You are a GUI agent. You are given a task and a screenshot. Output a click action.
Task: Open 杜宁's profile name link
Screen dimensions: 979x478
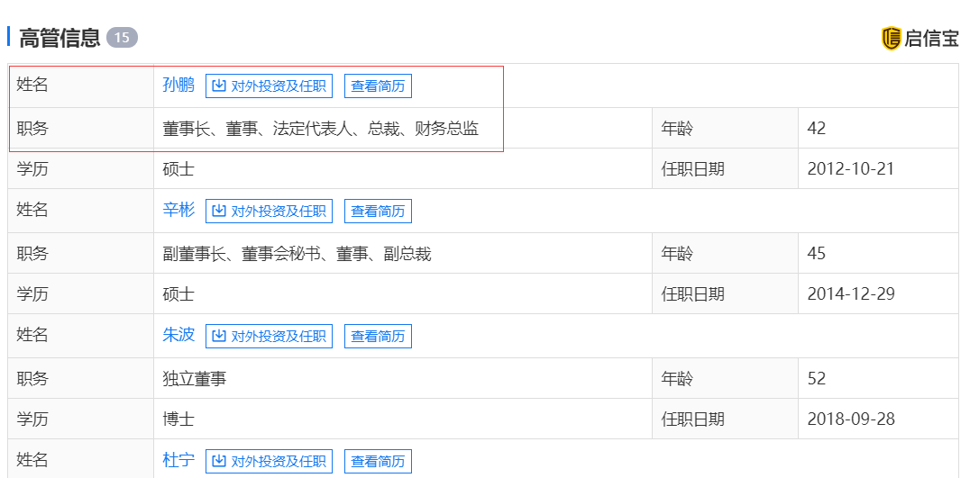(x=178, y=461)
